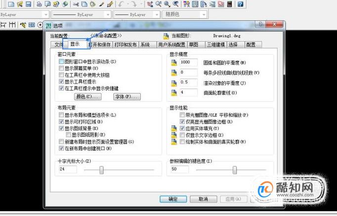This screenshot has width=337, height=216.
Task: Open the QuickCalc calculator icon
Action: pyautogui.click(x=230, y=4)
